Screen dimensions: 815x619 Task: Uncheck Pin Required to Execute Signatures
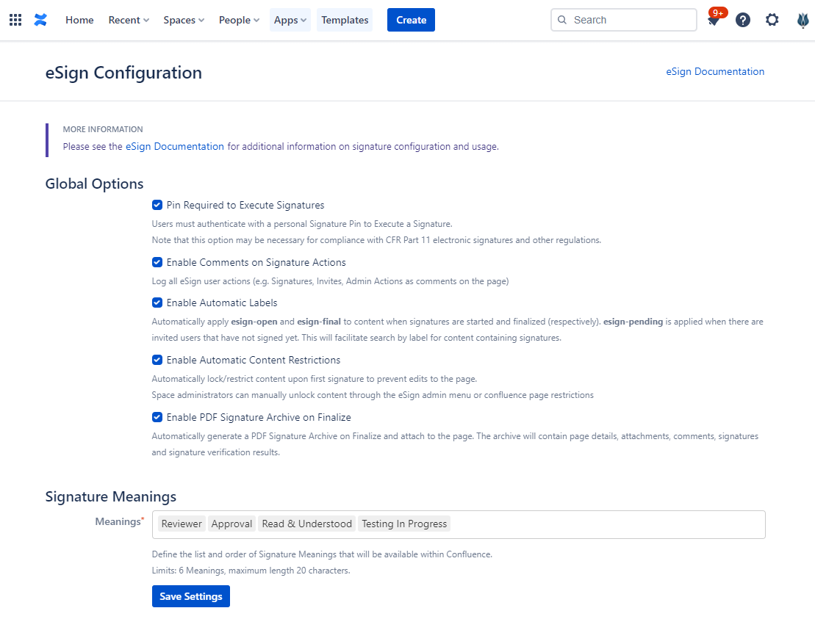157,206
